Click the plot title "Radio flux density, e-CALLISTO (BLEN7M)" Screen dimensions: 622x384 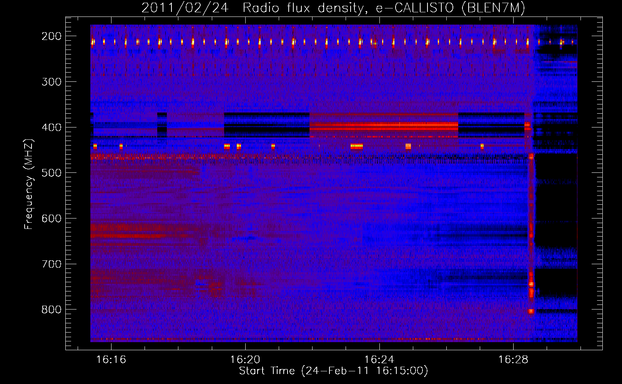click(383, 8)
